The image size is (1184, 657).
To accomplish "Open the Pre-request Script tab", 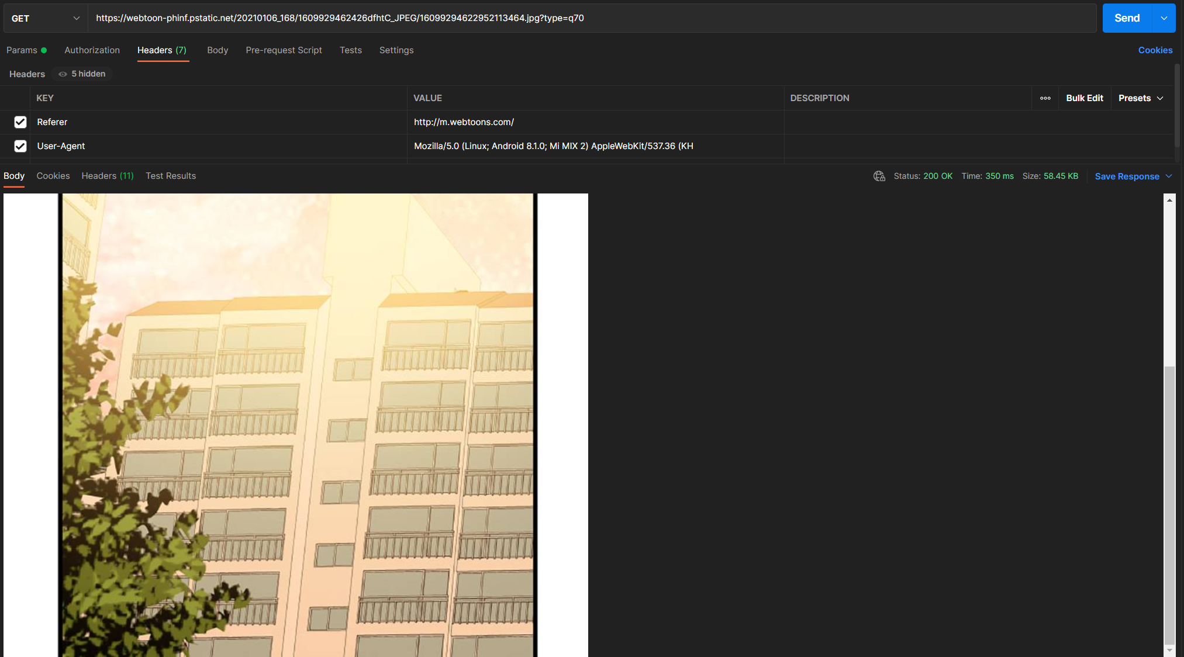I will 284,50.
